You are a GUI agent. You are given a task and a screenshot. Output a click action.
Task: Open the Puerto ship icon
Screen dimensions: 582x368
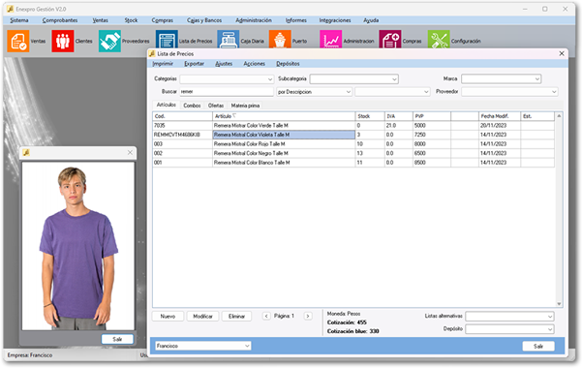click(x=280, y=40)
